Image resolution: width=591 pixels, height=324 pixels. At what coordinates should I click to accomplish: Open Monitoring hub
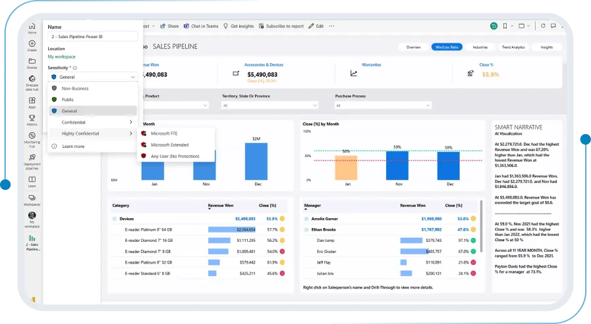[32, 139]
